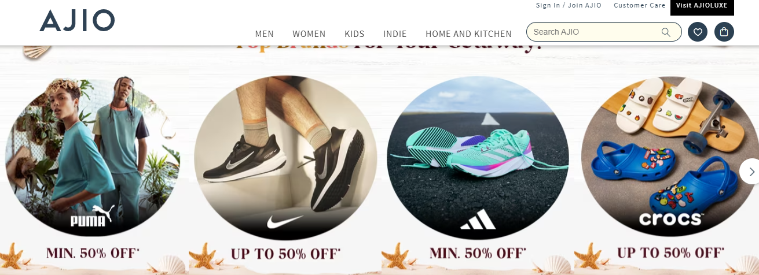
Task: Open the MEN menu
Action: tap(265, 34)
